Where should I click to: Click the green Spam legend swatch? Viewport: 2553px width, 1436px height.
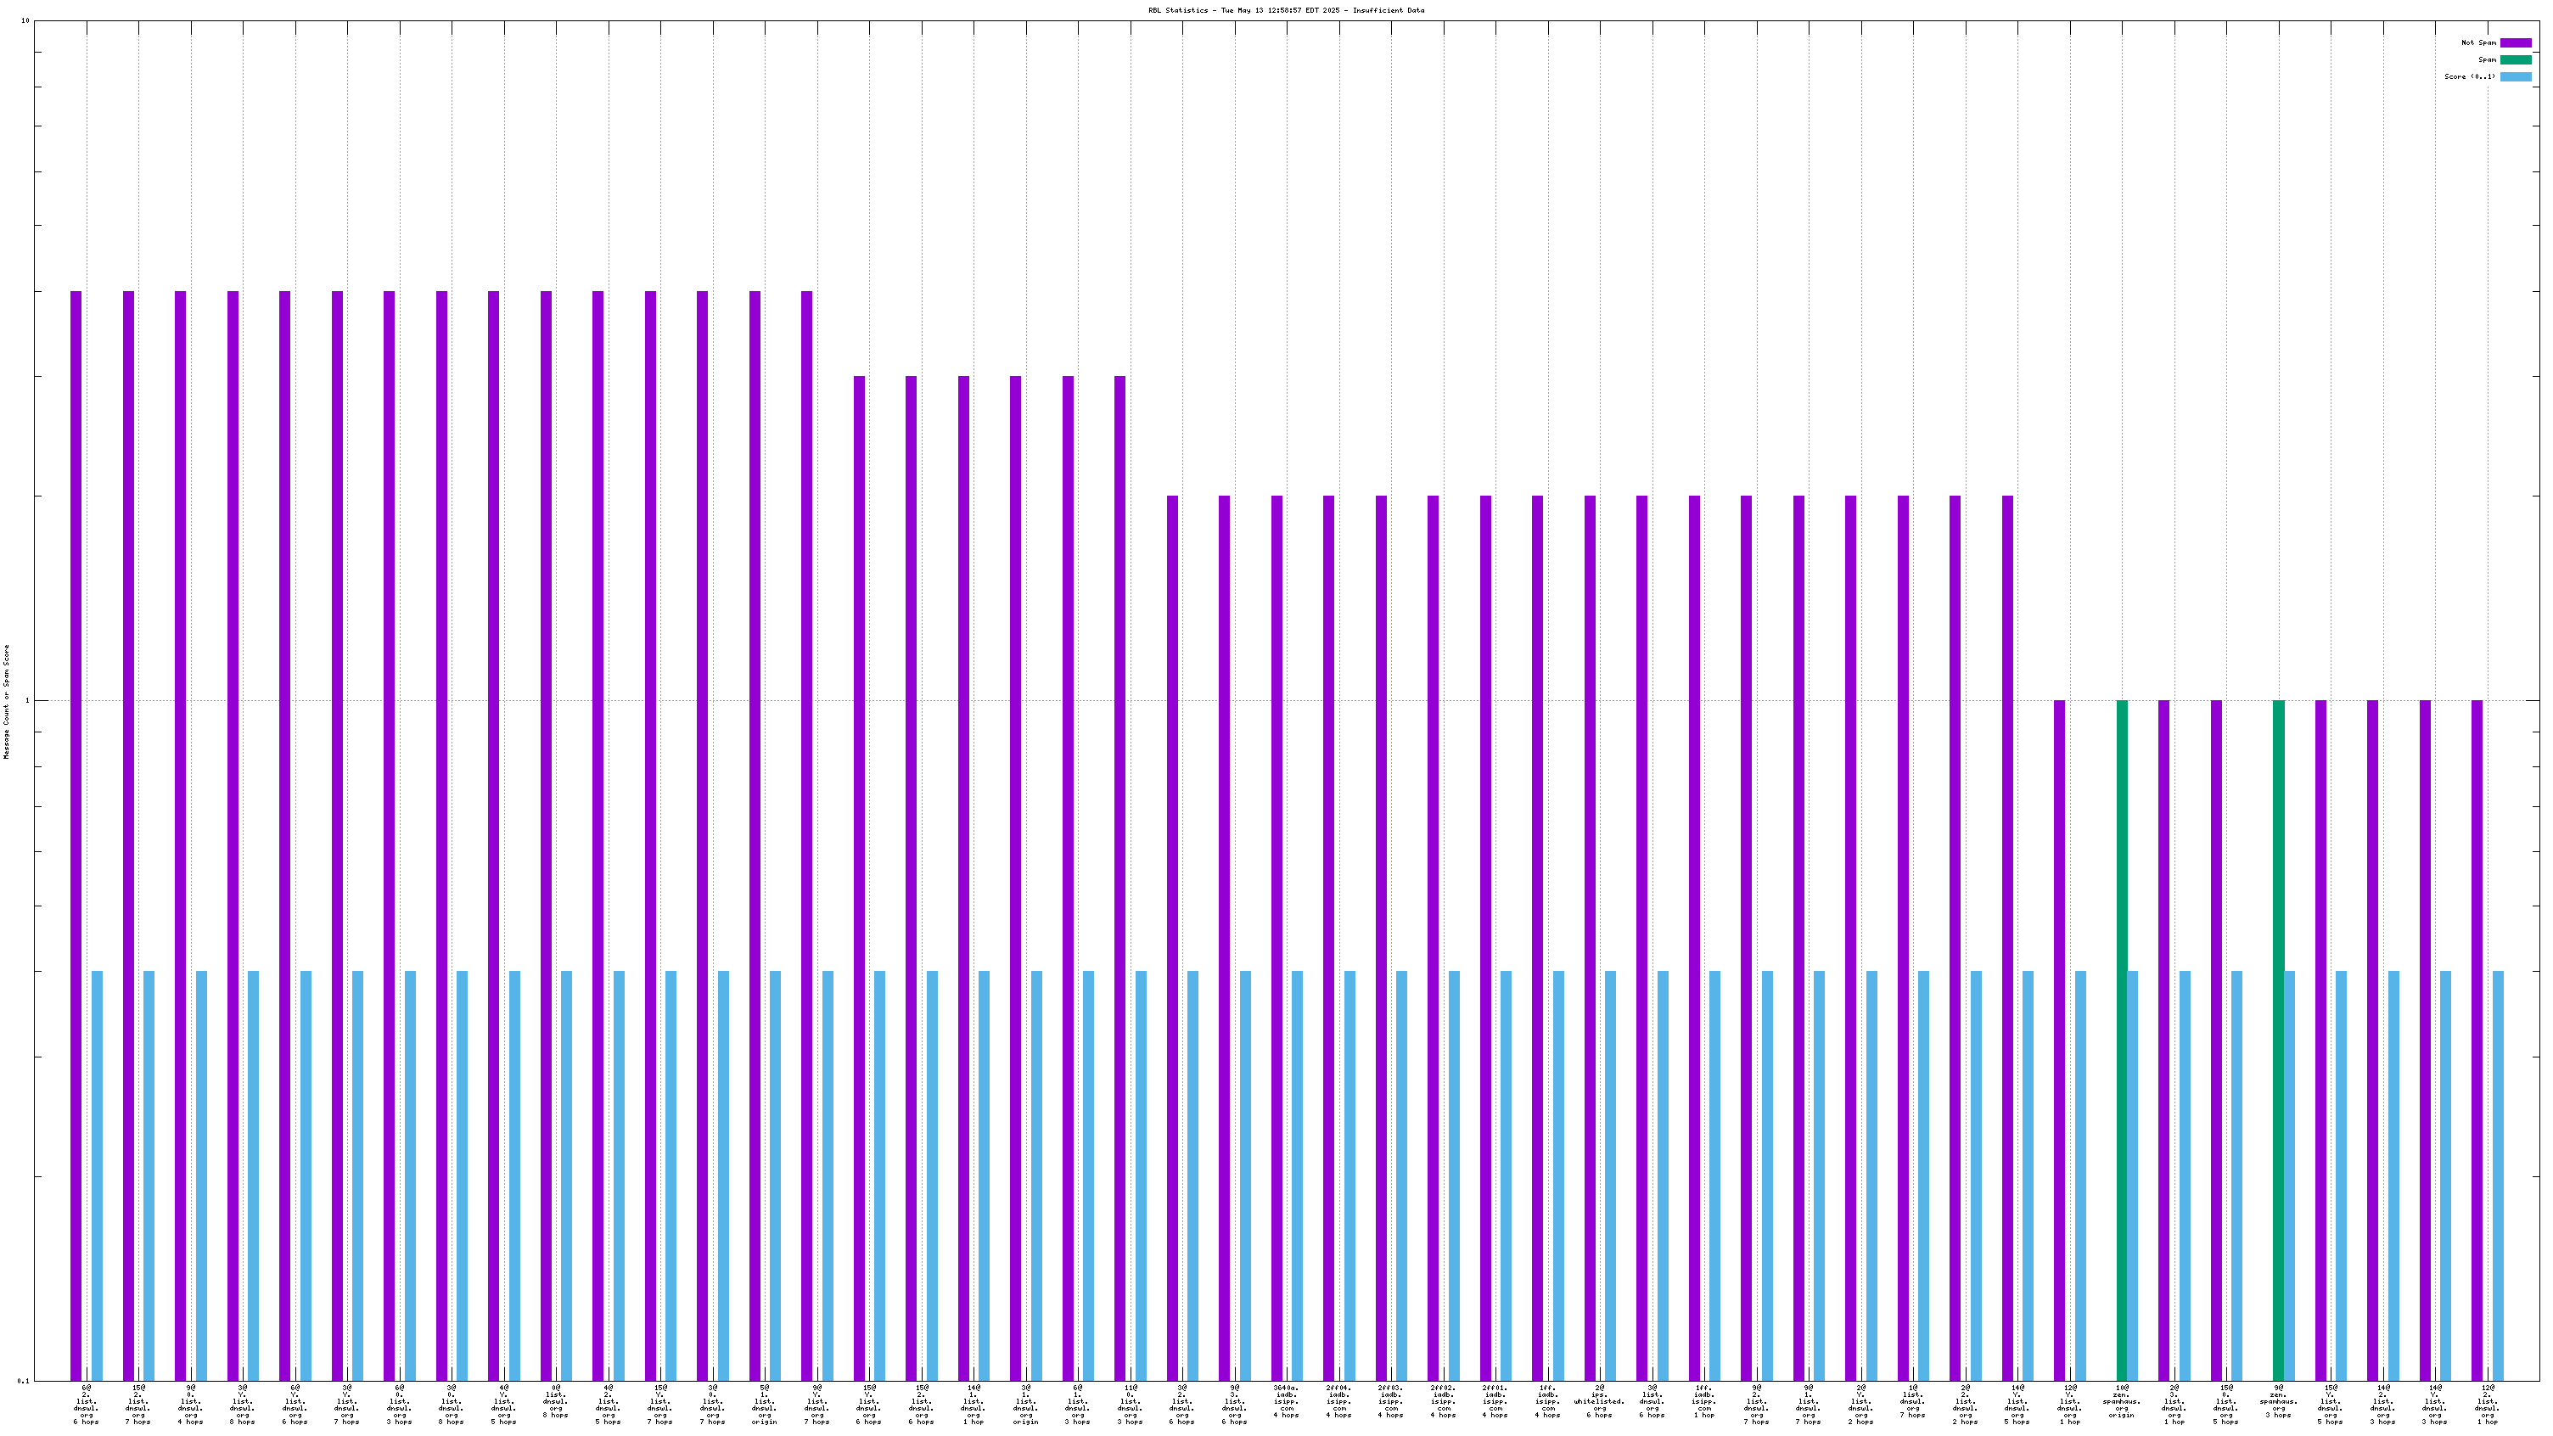pos(2516,59)
